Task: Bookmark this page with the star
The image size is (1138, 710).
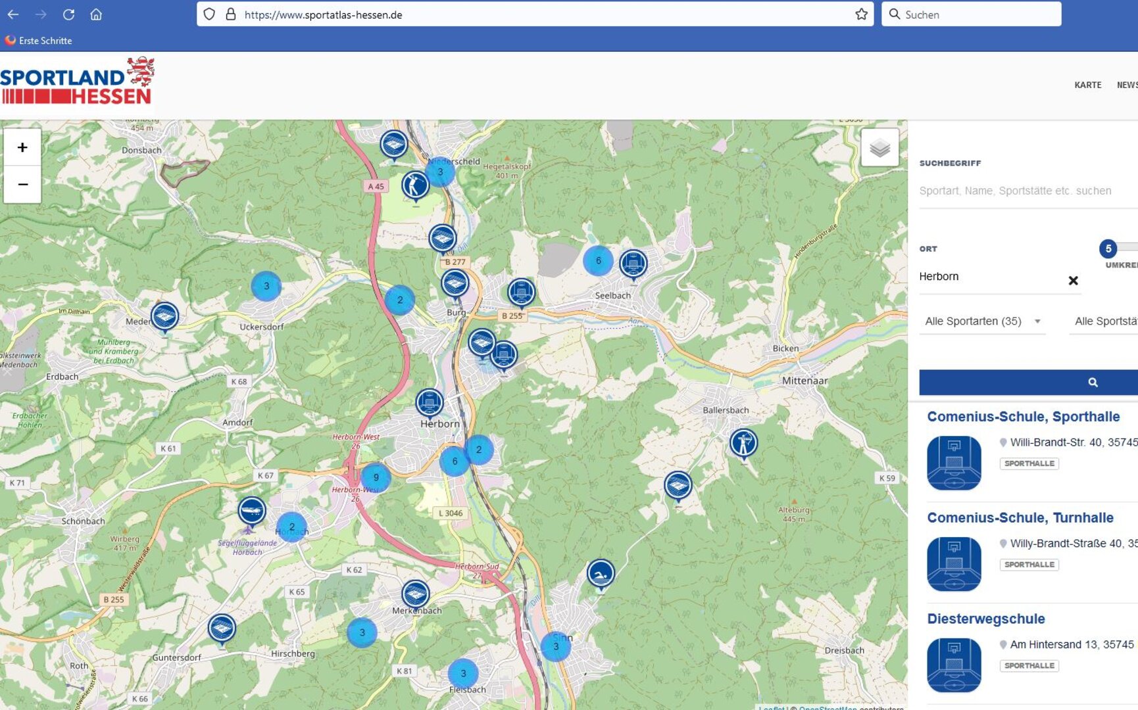Action: [x=861, y=14]
